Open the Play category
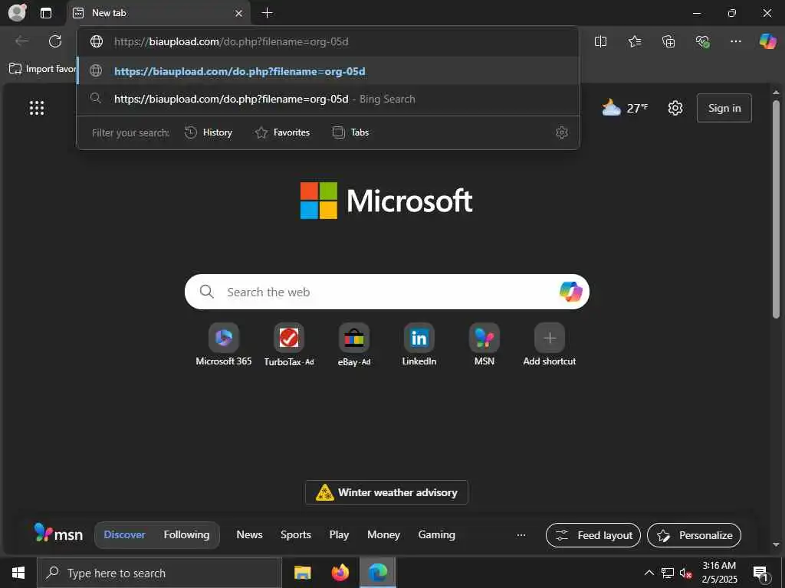The image size is (785, 588). point(339,535)
